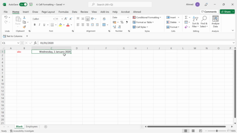Click the vertical scrollbar
This screenshot has height=133, width=237.
[235, 84]
